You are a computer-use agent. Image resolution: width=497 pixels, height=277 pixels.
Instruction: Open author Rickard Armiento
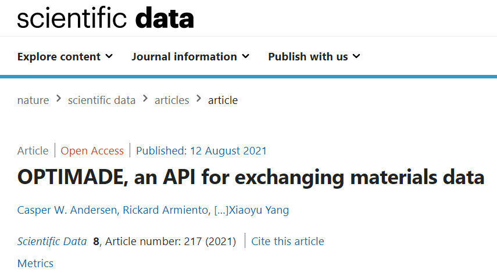pos(165,210)
